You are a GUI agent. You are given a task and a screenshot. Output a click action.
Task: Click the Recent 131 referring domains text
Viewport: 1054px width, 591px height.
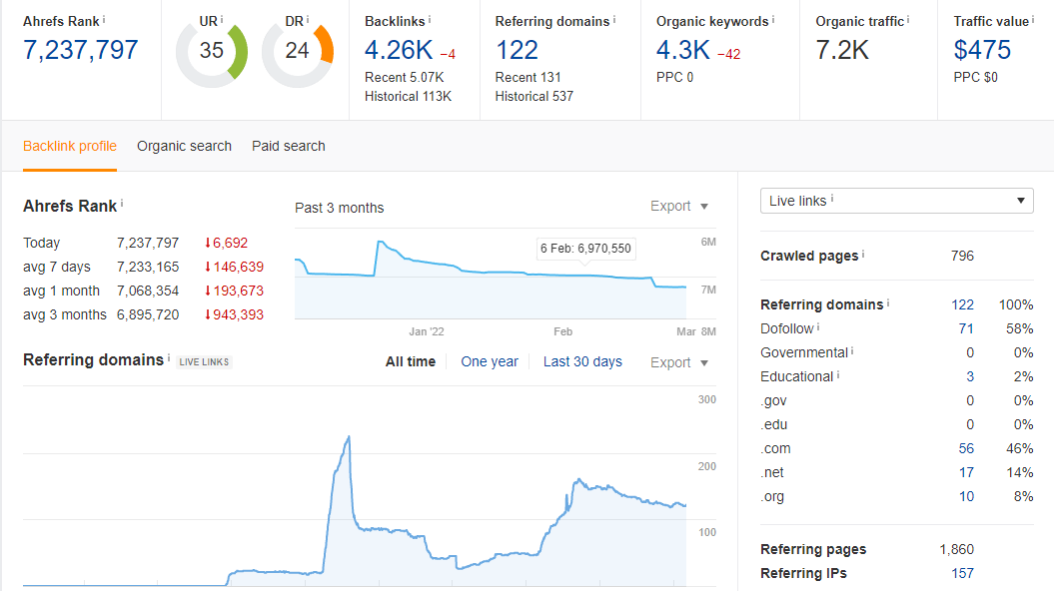click(527, 77)
